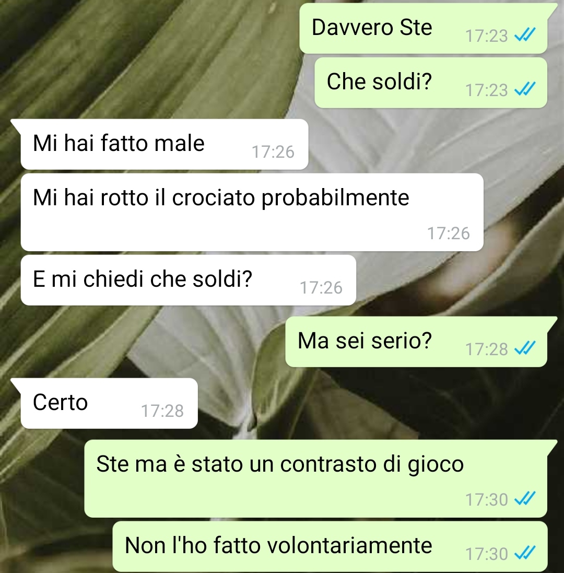This screenshot has width=564, height=573.
Task: Select the 'Davvero Ste' sent message
Action: (x=424, y=29)
